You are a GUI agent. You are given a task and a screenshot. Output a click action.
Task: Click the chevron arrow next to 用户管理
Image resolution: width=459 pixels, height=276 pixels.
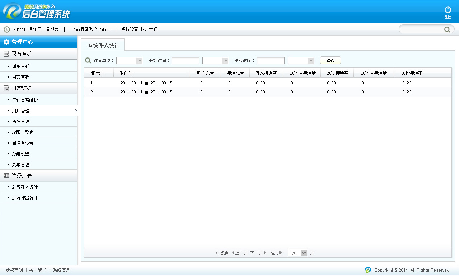[76, 111]
